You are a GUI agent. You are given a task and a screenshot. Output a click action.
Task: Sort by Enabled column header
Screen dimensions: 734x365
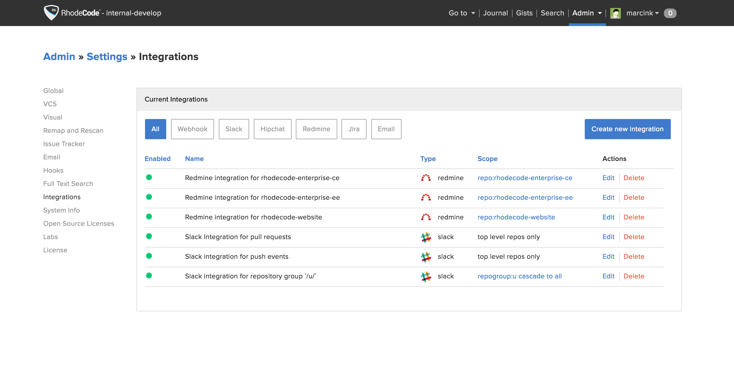(157, 159)
